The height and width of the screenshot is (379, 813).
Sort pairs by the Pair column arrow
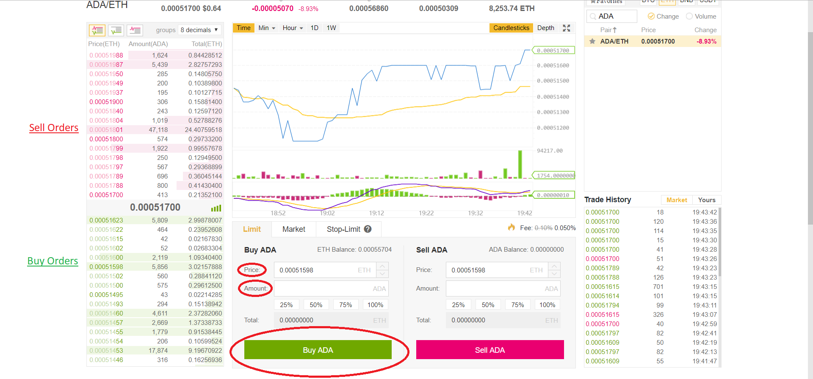[614, 30]
